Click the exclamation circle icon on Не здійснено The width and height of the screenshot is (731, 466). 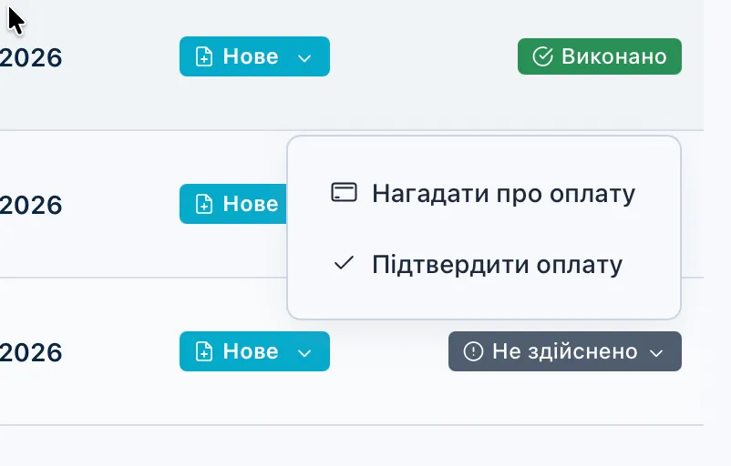point(473,352)
